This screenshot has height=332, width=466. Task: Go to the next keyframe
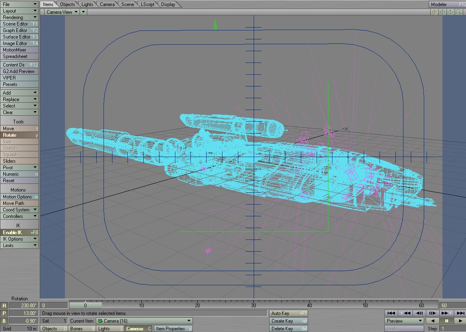tap(446, 313)
